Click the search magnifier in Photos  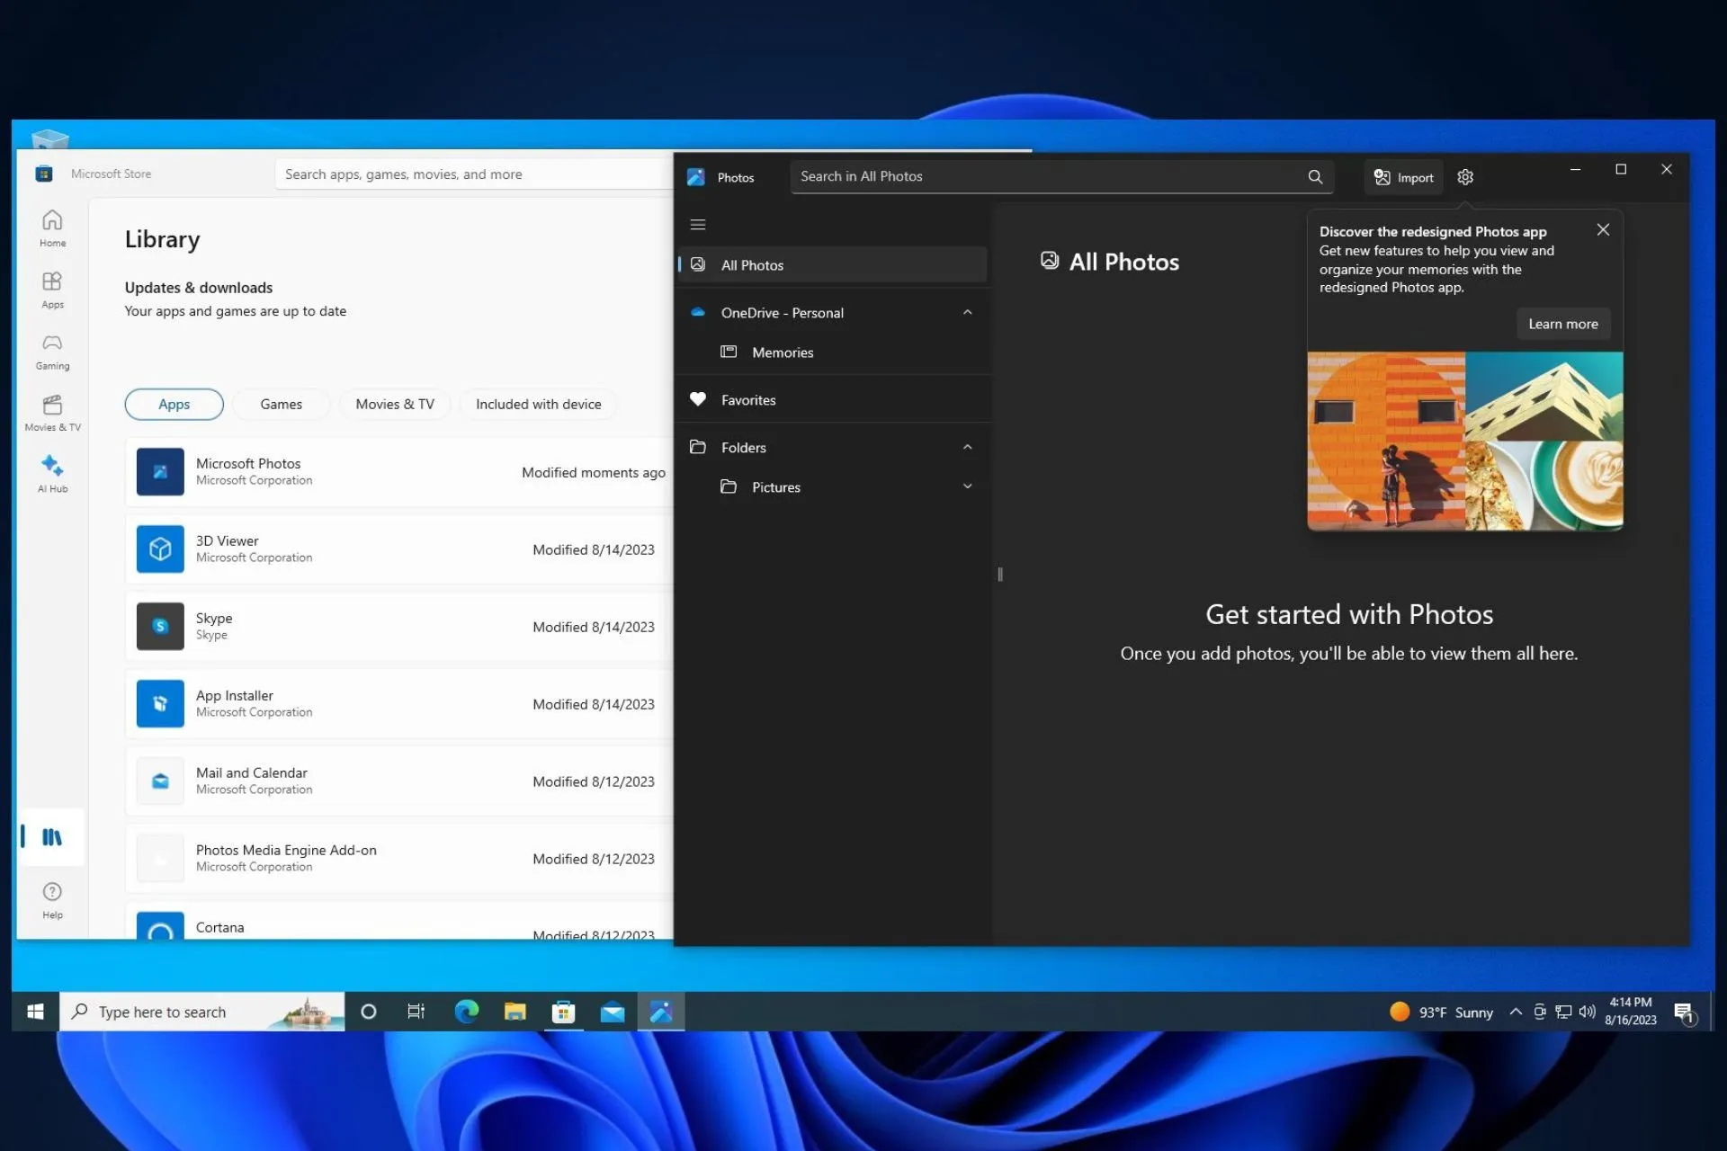coord(1315,177)
